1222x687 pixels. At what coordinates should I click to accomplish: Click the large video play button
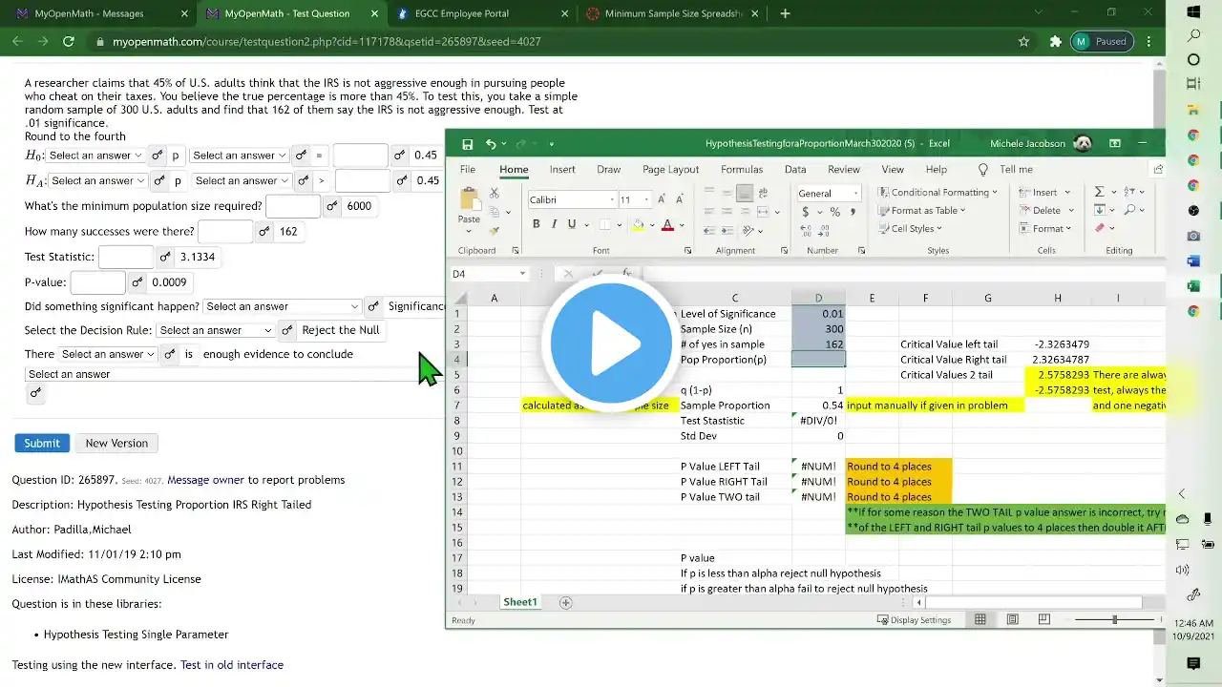click(611, 343)
